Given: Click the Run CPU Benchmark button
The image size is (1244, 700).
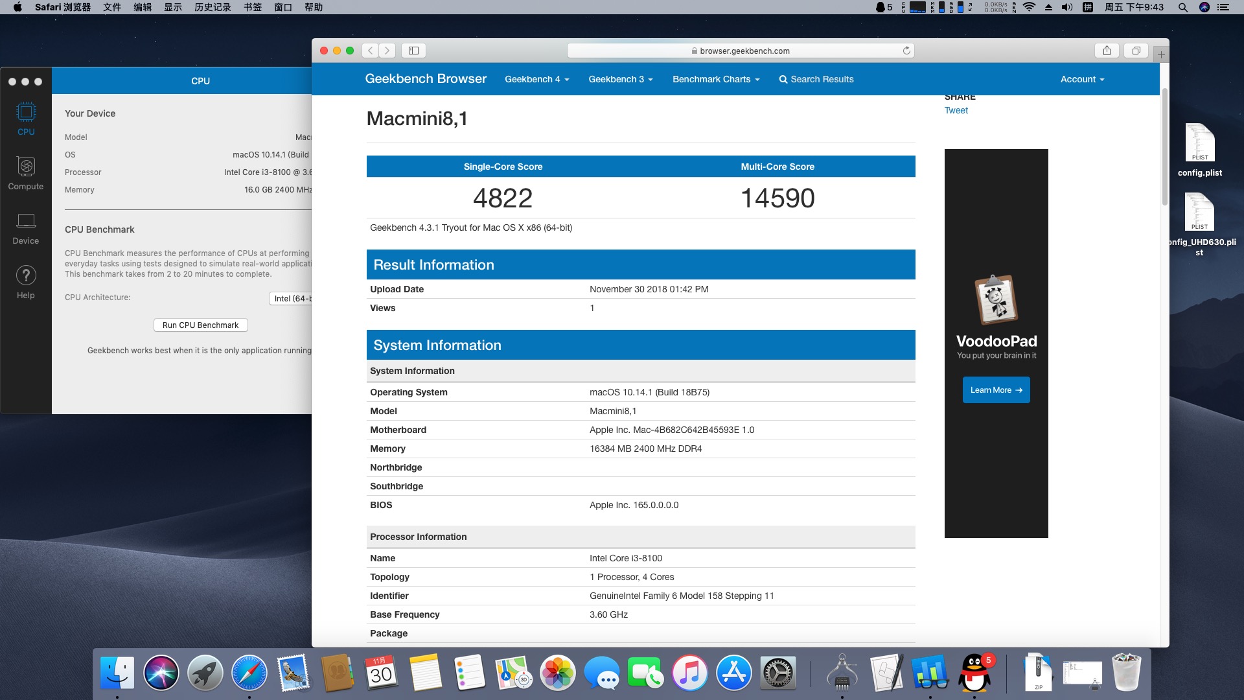Looking at the screenshot, I should [200, 325].
